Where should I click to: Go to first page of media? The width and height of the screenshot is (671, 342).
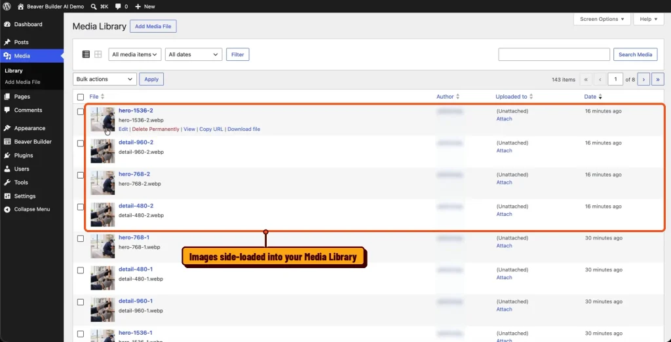pyautogui.click(x=586, y=79)
